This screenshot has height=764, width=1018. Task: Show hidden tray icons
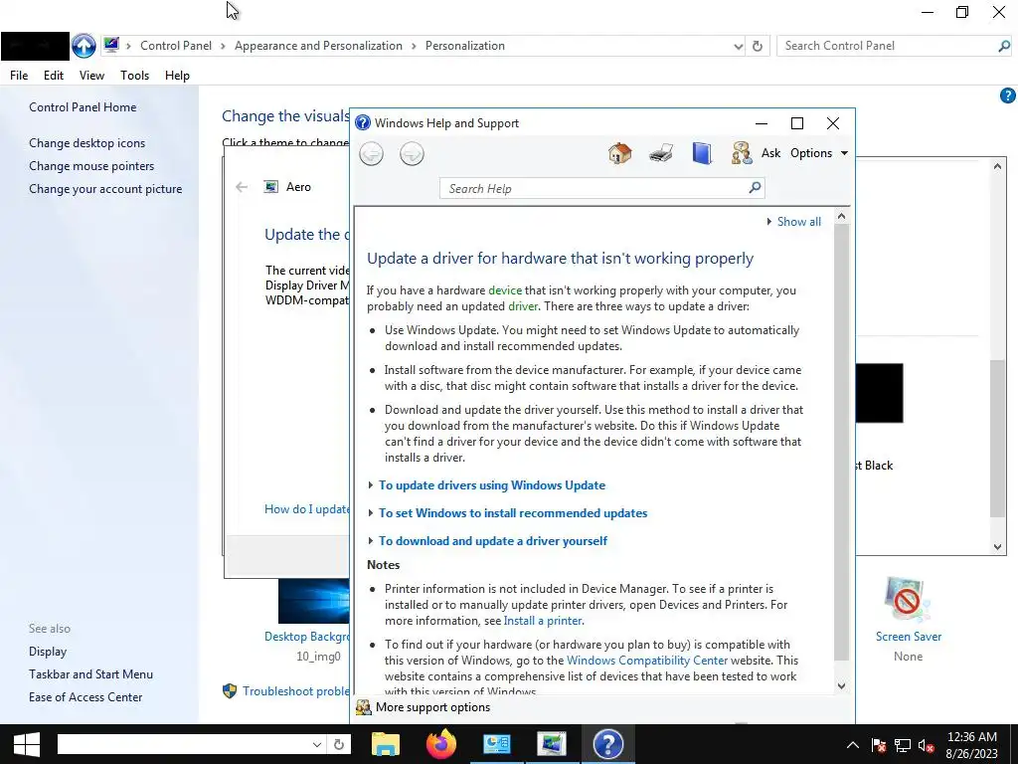pyautogui.click(x=853, y=745)
